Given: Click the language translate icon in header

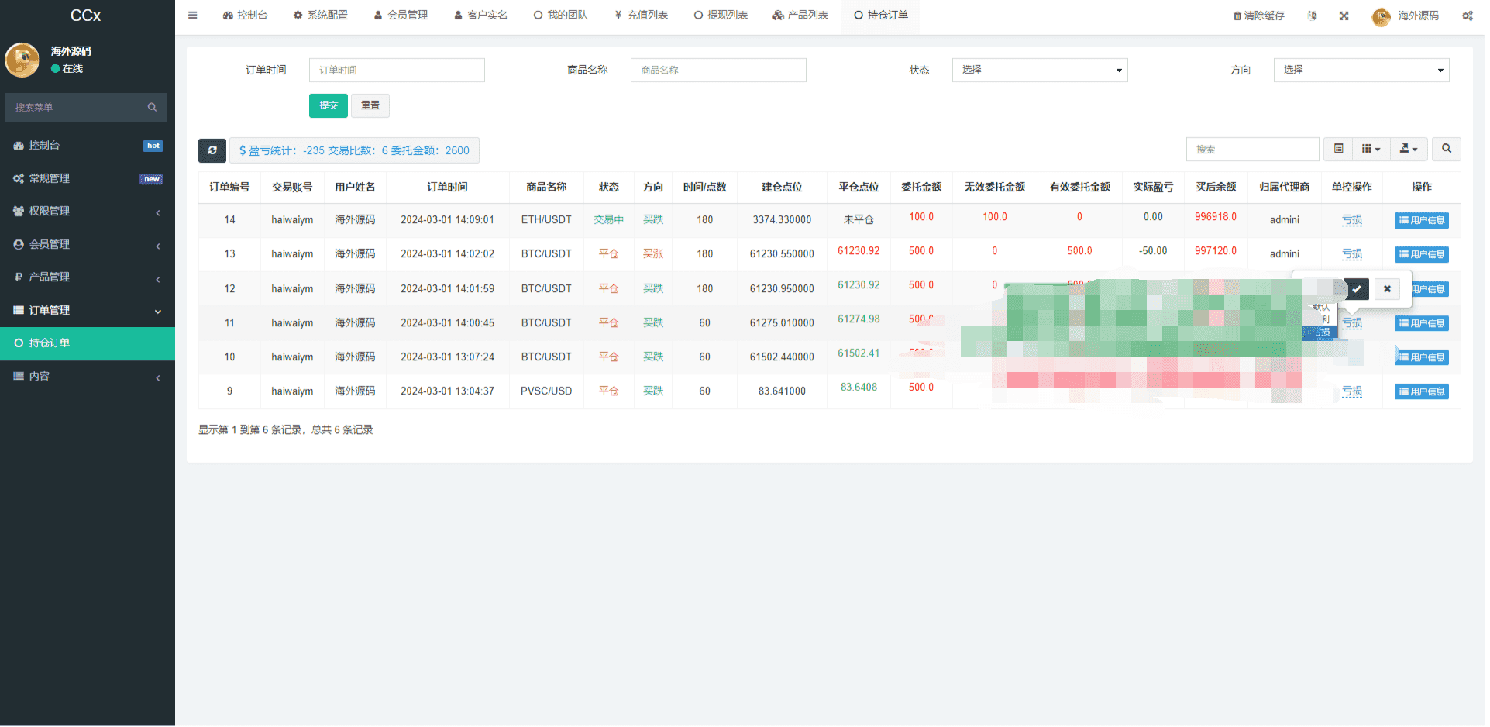Looking at the screenshot, I should tap(1312, 16).
